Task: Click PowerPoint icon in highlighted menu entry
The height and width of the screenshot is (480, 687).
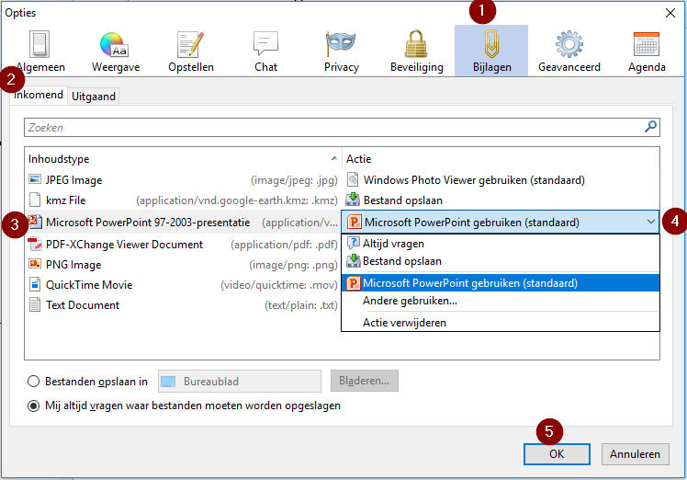Action: (x=353, y=283)
